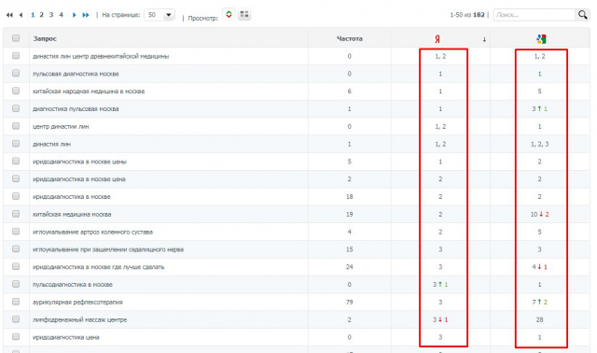Open the per-page count dropdown

160,15
